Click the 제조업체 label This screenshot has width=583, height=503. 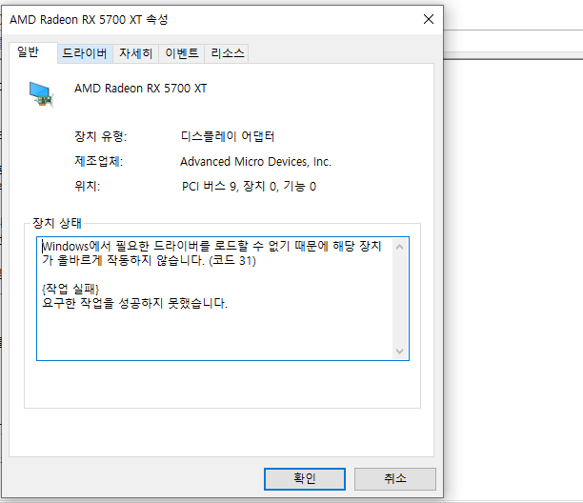(x=98, y=161)
